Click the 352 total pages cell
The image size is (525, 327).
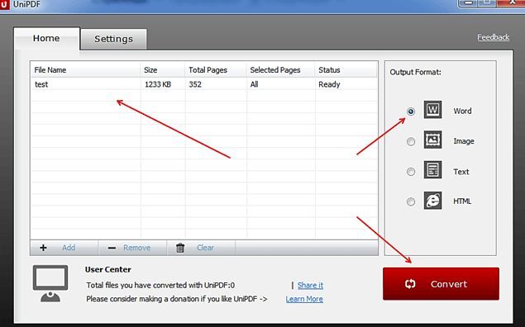click(195, 84)
